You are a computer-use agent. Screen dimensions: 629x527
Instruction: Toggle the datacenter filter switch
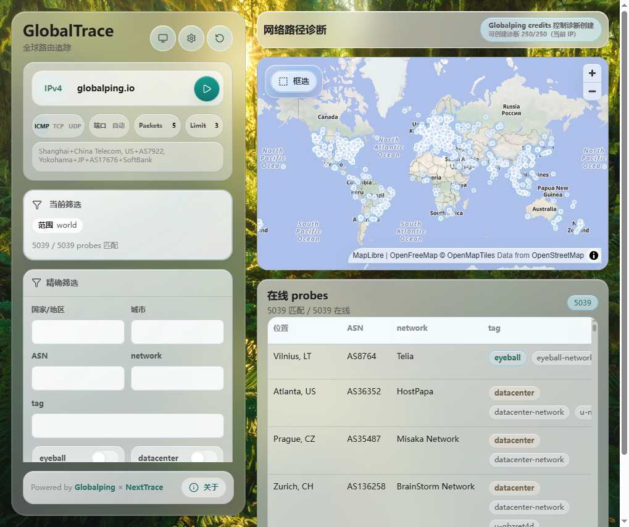204,457
